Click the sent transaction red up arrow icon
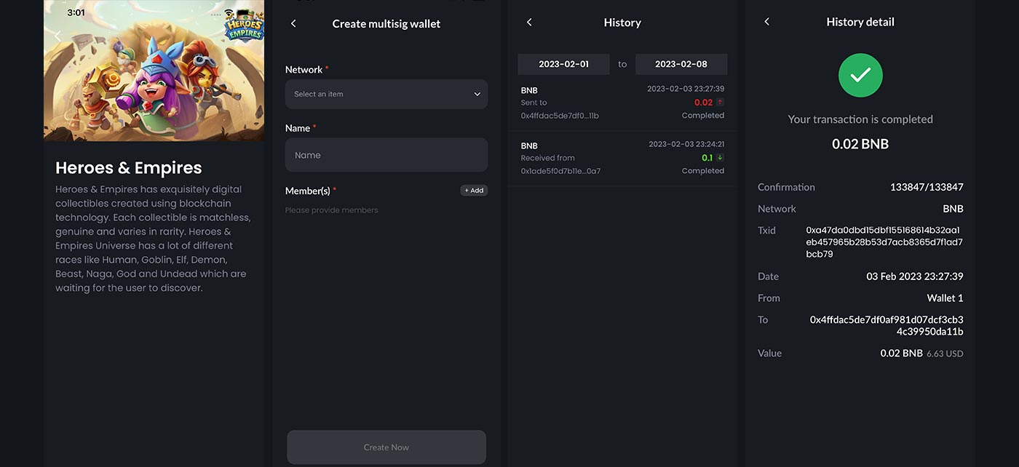Image resolution: width=1019 pixels, height=467 pixels. click(x=720, y=102)
